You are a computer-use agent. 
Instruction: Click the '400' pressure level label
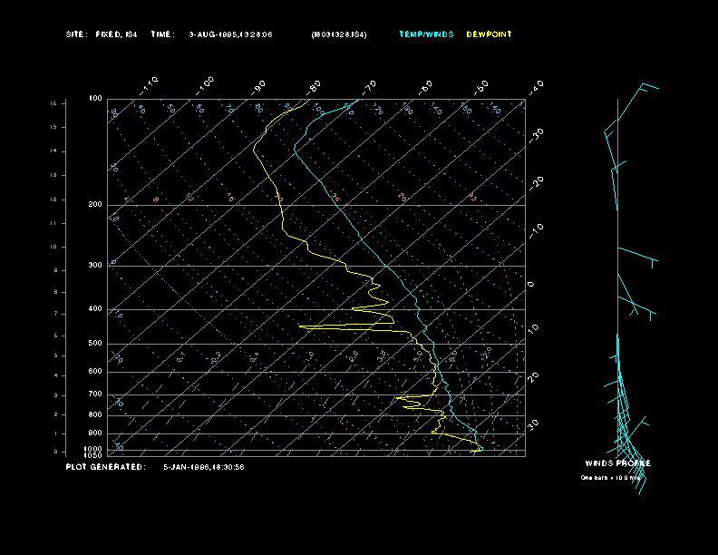pos(95,308)
